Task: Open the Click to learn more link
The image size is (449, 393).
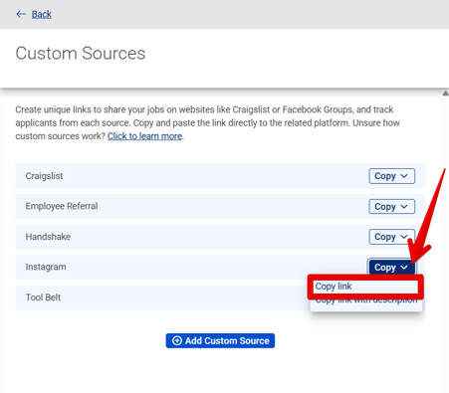Action: pyautogui.click(x=144, y=136)
